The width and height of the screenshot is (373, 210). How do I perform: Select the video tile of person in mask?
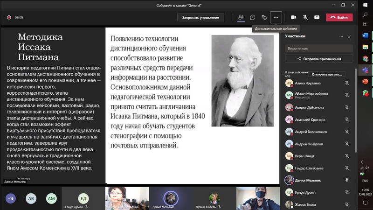click(258, 198)
